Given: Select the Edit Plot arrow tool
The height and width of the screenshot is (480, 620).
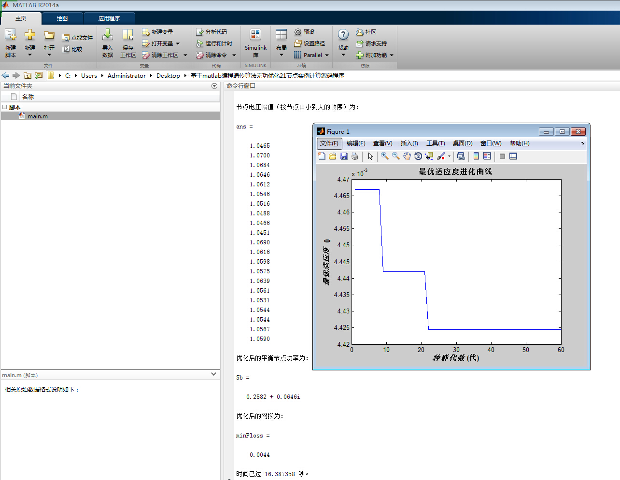Looking at the screenshot, I should tap(370, 156).
